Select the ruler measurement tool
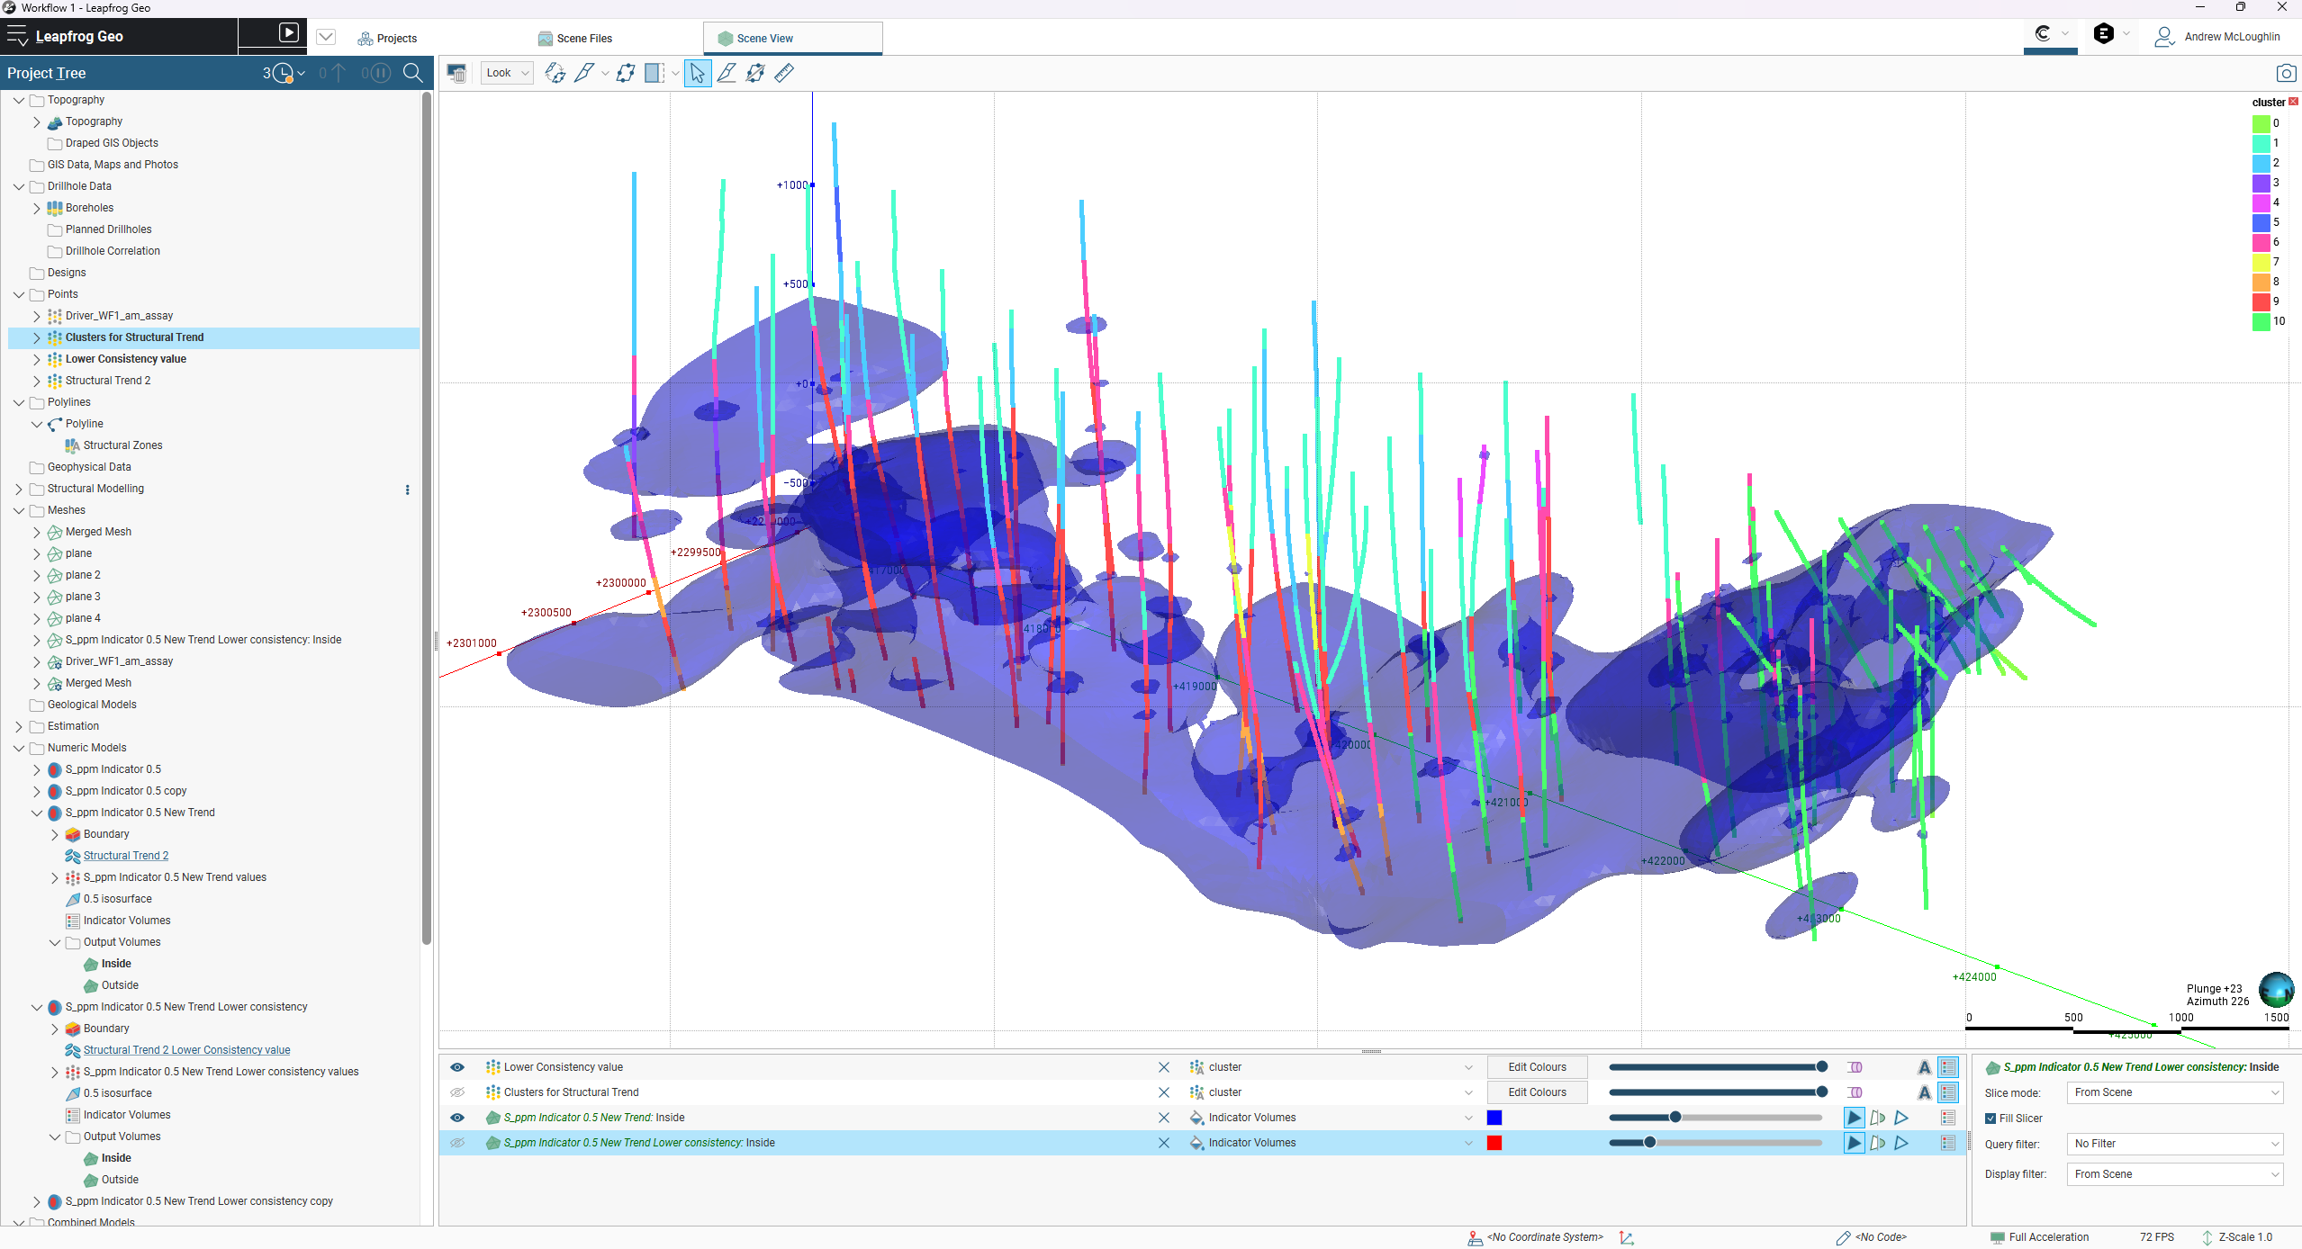Screen dimensions: 2302x1249 (x=784, y=74)
